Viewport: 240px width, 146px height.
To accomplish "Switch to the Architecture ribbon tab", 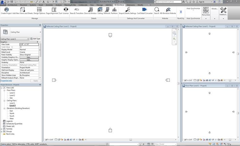I will click(12, 5).
